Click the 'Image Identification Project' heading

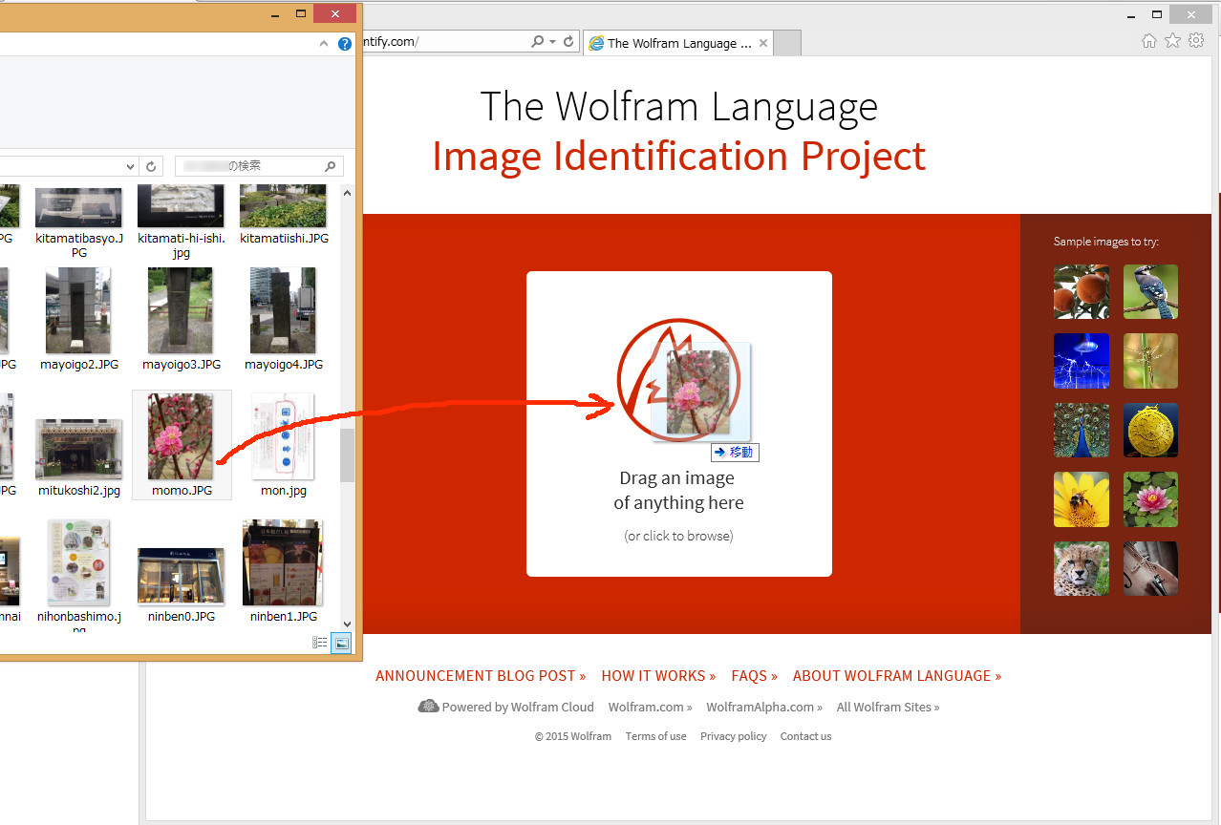pyautogui.click(x=679, y=156)
